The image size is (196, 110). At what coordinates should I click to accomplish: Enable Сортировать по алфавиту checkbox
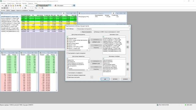point(67,73)
